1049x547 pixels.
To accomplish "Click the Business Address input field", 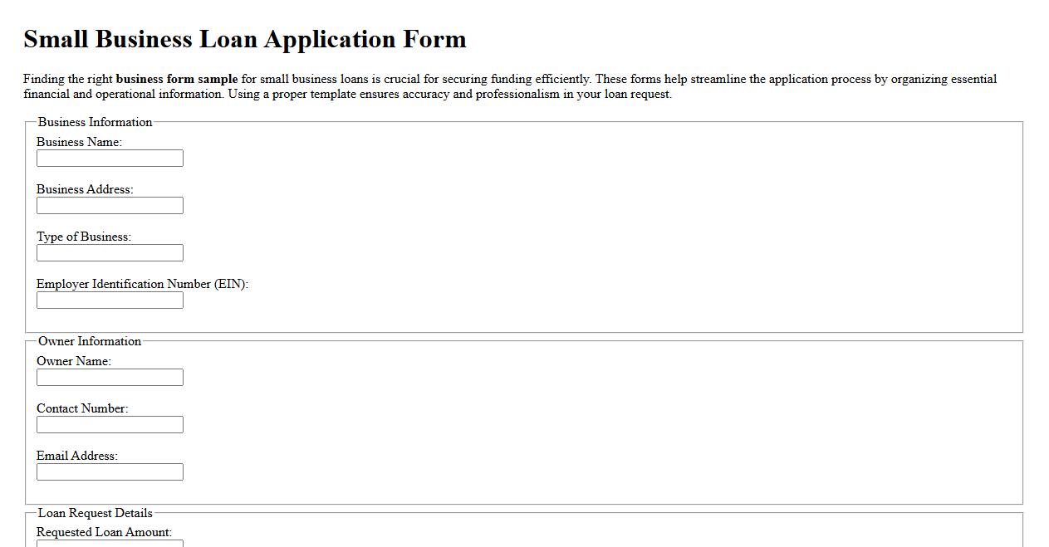I will click(x=109, y=205).
